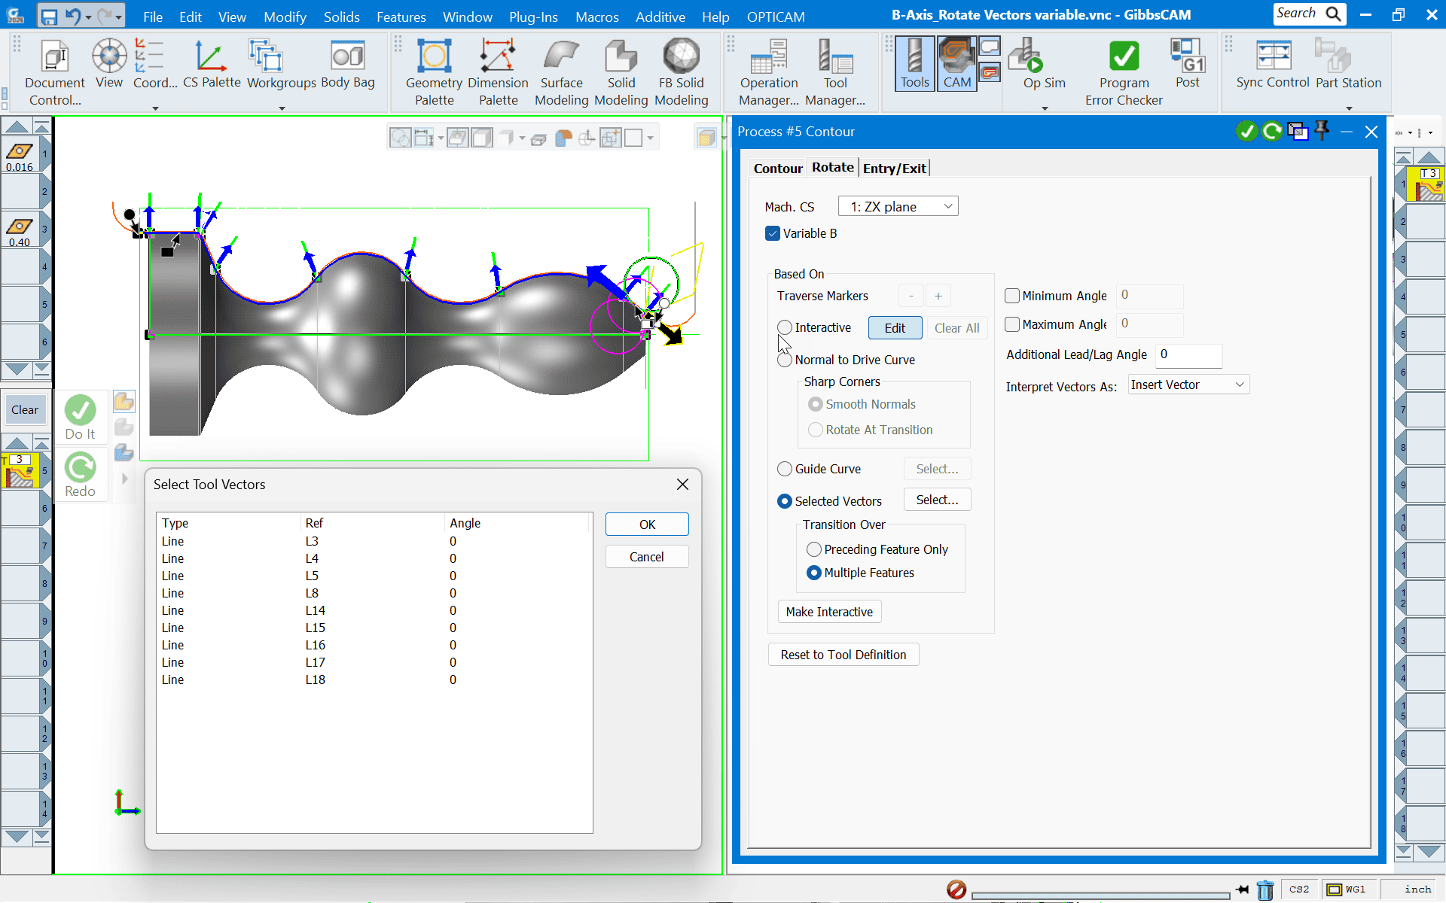Open the CS Palette
Image resolution: width=1446 pixels, height=903 pixels.
pos(211,65)
